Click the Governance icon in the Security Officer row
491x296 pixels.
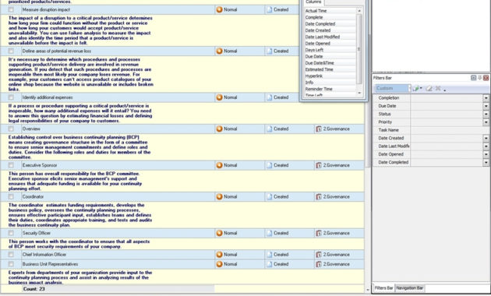[x=319, y=233]
